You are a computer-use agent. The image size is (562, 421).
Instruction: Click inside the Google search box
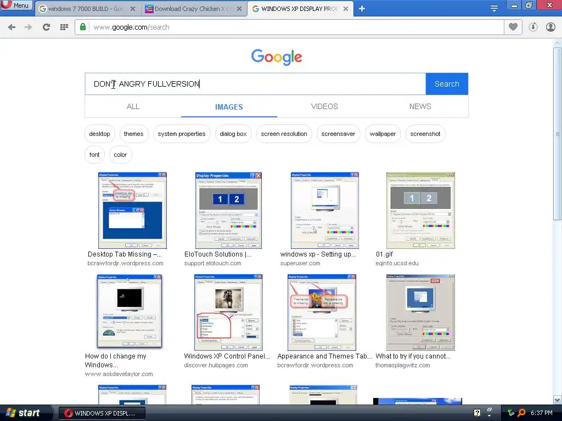click(255, 84)
